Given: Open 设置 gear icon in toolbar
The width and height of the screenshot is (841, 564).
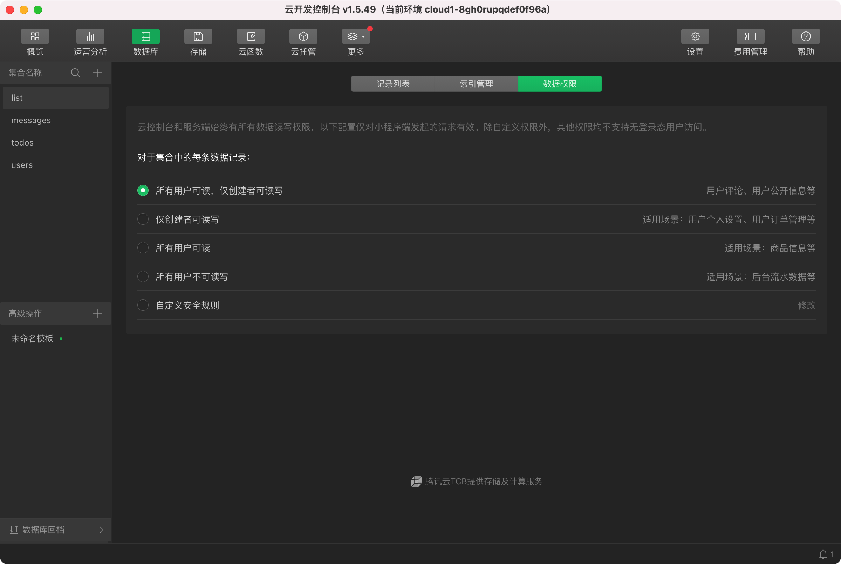Looking at the screenshot, I should tap(695, 36).
